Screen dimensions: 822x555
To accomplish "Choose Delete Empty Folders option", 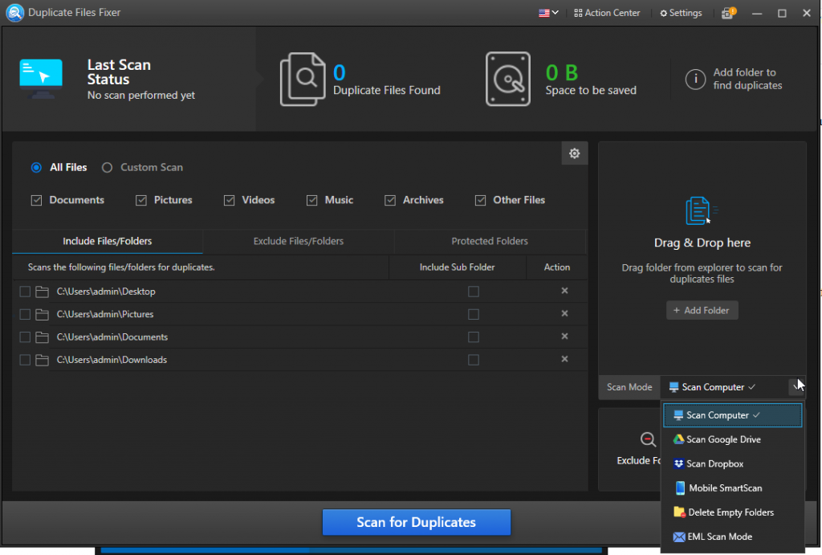I will pyautogui.click(x=732, y=512).
